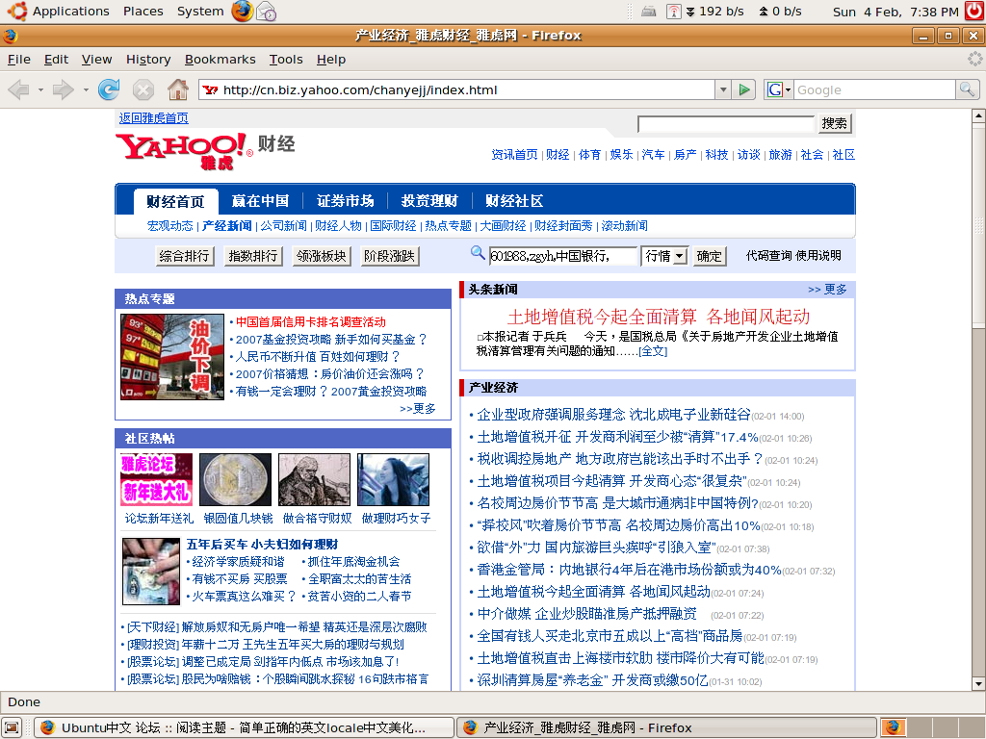
Task: Click the Show Desktop icon in bottom panel
Action: click(13, 727)
